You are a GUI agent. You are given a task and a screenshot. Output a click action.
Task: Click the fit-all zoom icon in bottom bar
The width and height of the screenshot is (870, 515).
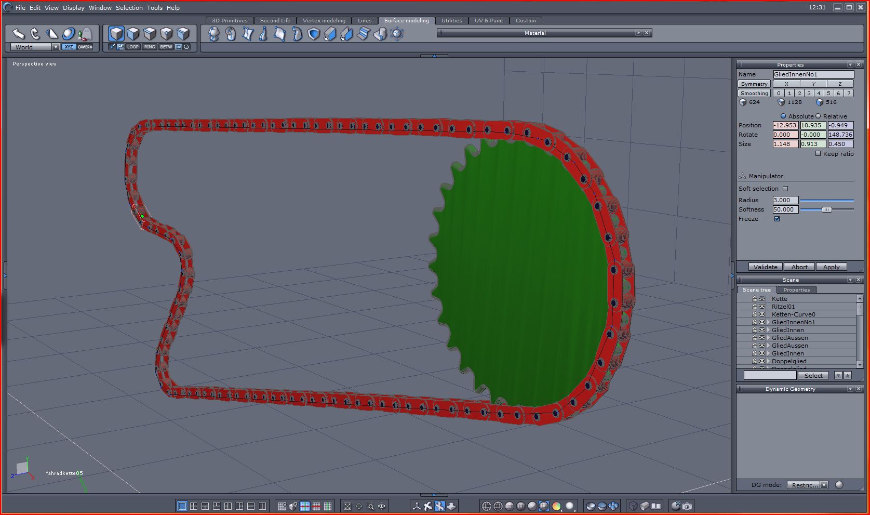pos(347,506)
